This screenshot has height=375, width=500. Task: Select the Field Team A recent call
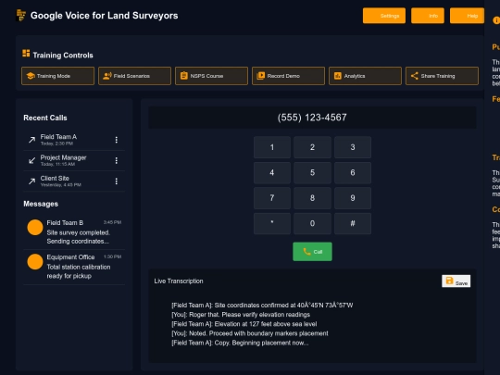tap(74, 140)
